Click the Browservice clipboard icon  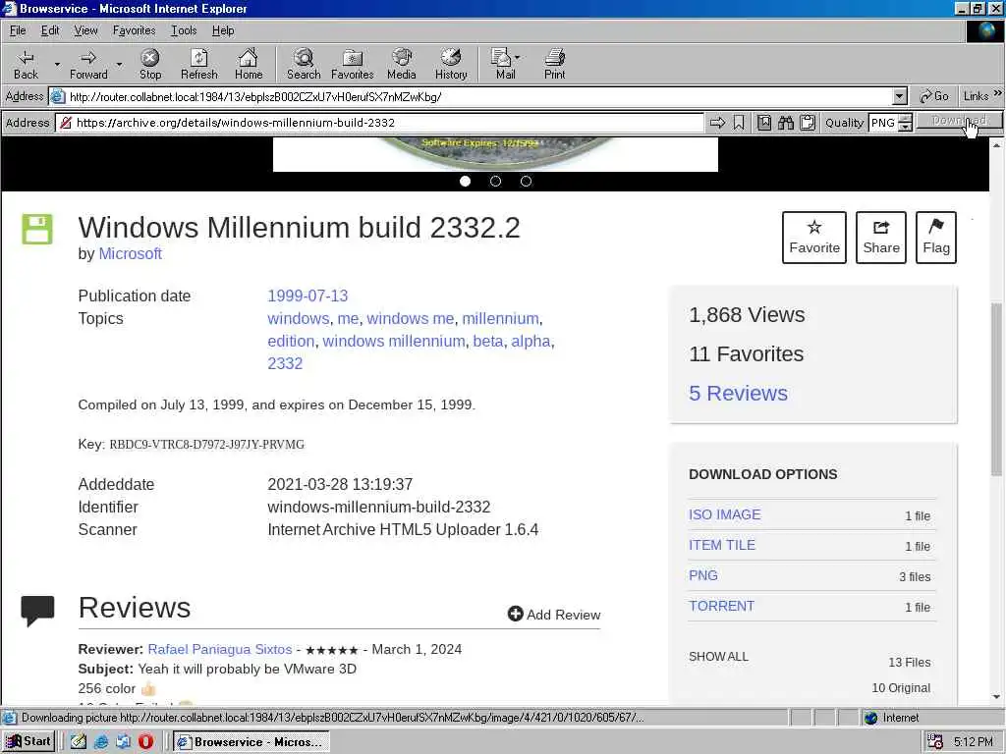808,123
